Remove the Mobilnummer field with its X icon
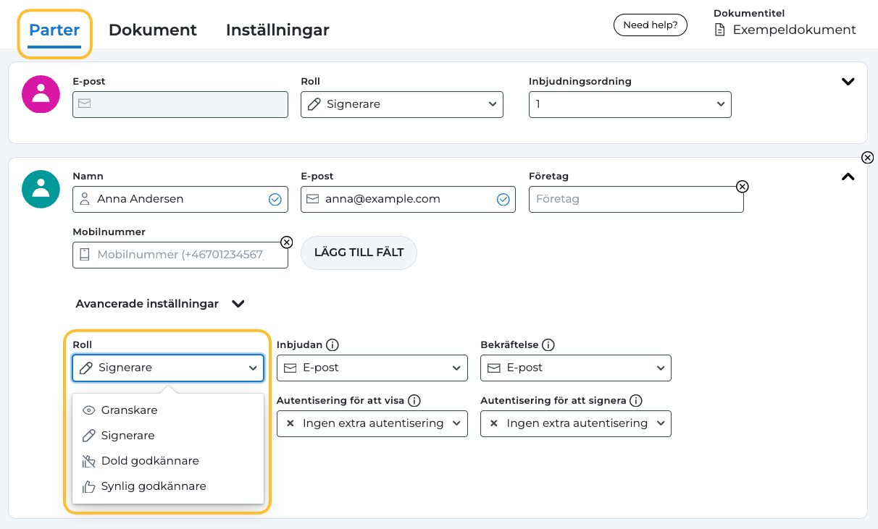 coord(286,242)
